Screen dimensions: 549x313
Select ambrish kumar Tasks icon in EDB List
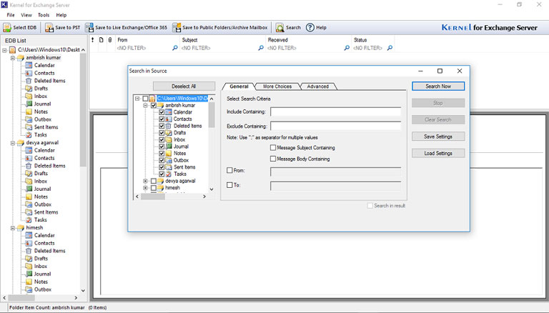coord(29,135)
